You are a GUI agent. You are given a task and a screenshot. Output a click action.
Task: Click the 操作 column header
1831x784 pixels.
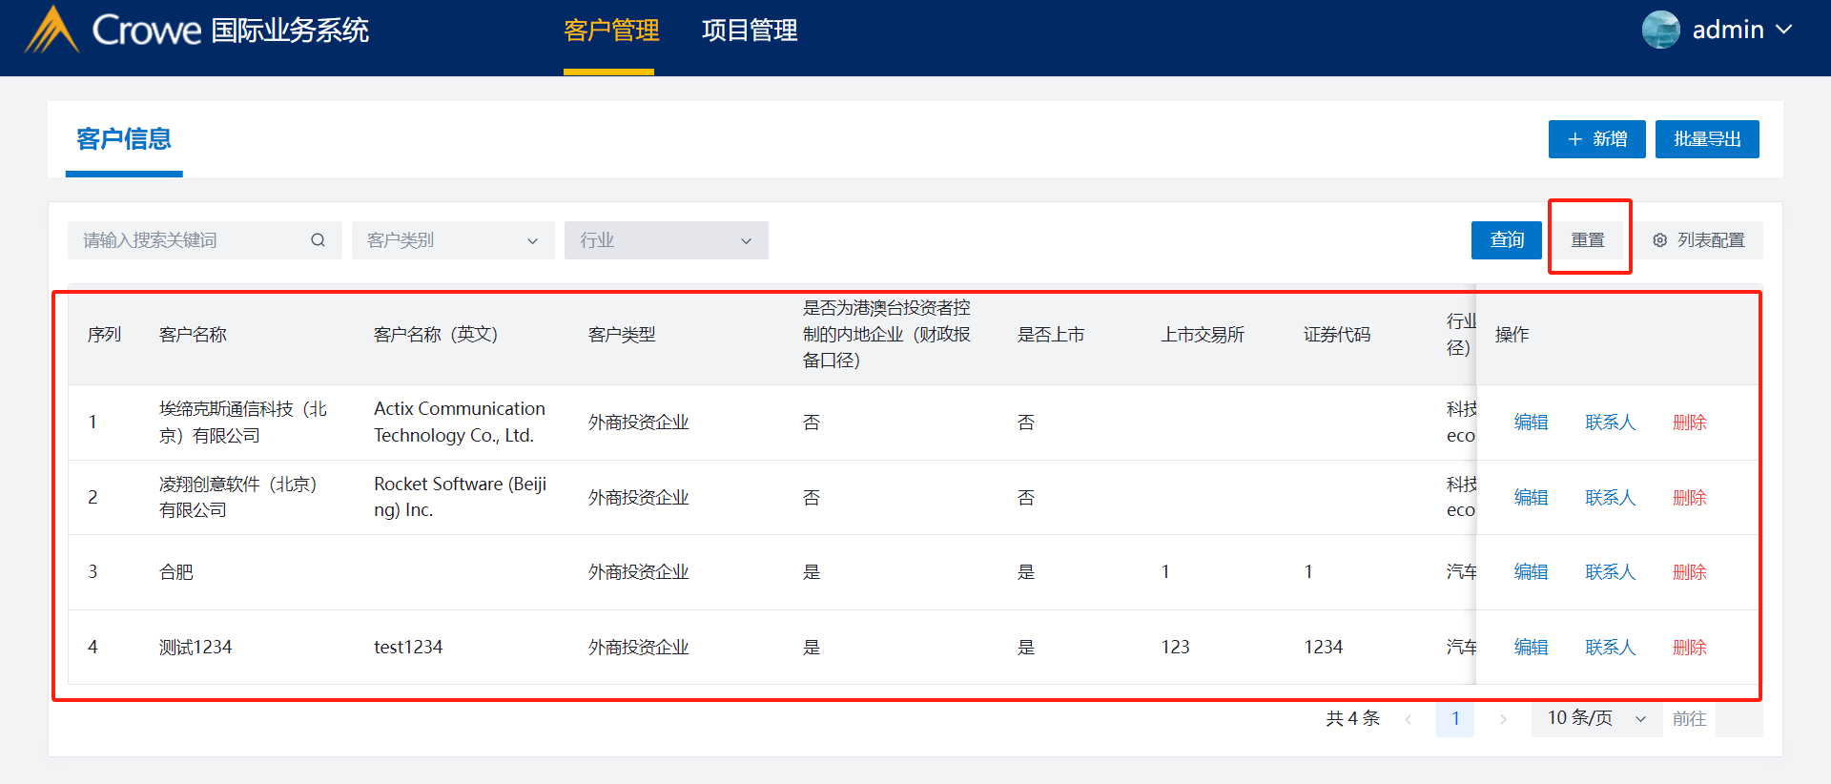[1512, 335]
